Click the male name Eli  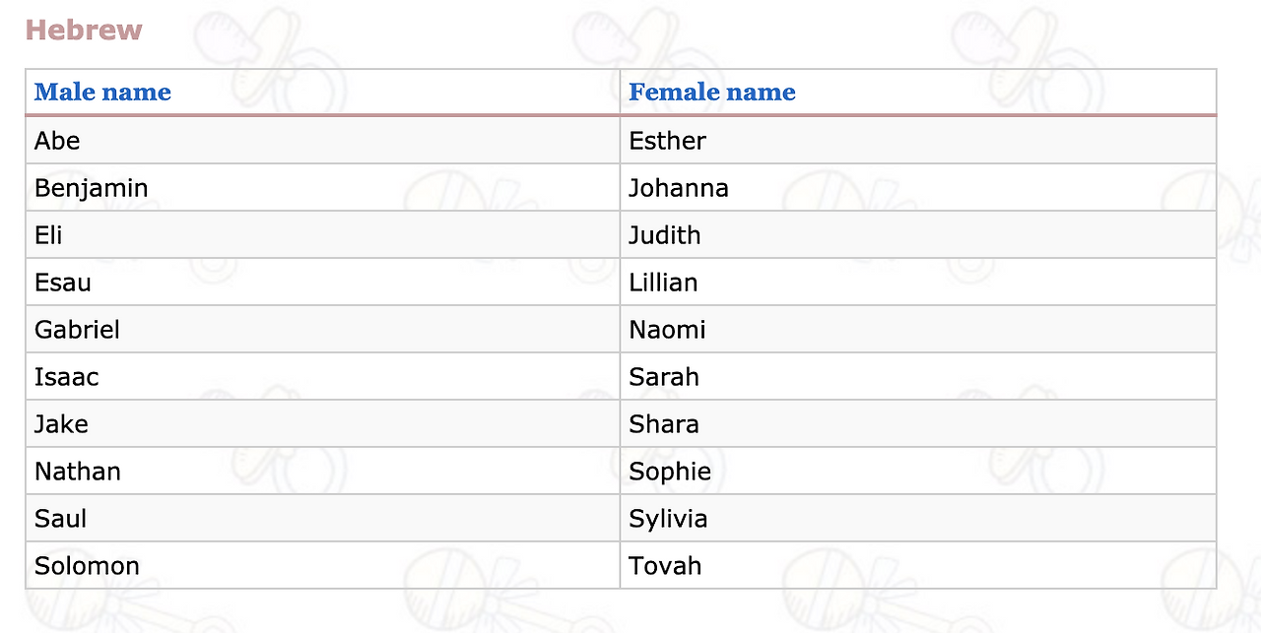[48, 235]
